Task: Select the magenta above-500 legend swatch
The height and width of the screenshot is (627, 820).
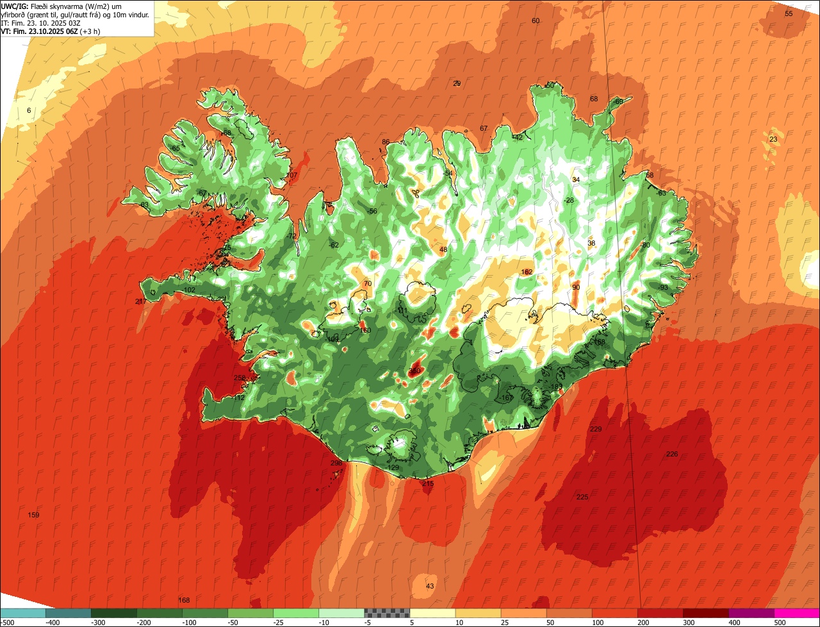Action: click(797, 613)
